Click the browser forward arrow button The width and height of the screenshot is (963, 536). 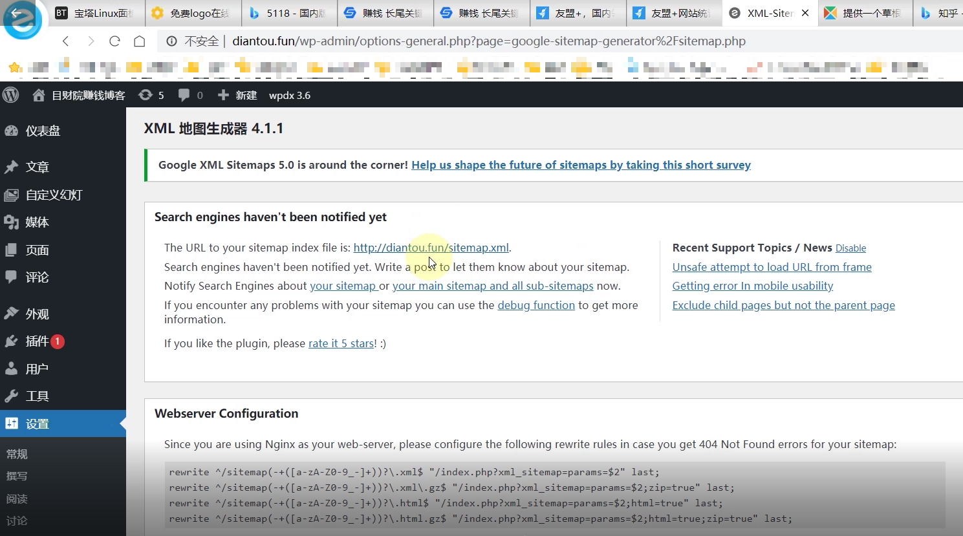(91, 41)
